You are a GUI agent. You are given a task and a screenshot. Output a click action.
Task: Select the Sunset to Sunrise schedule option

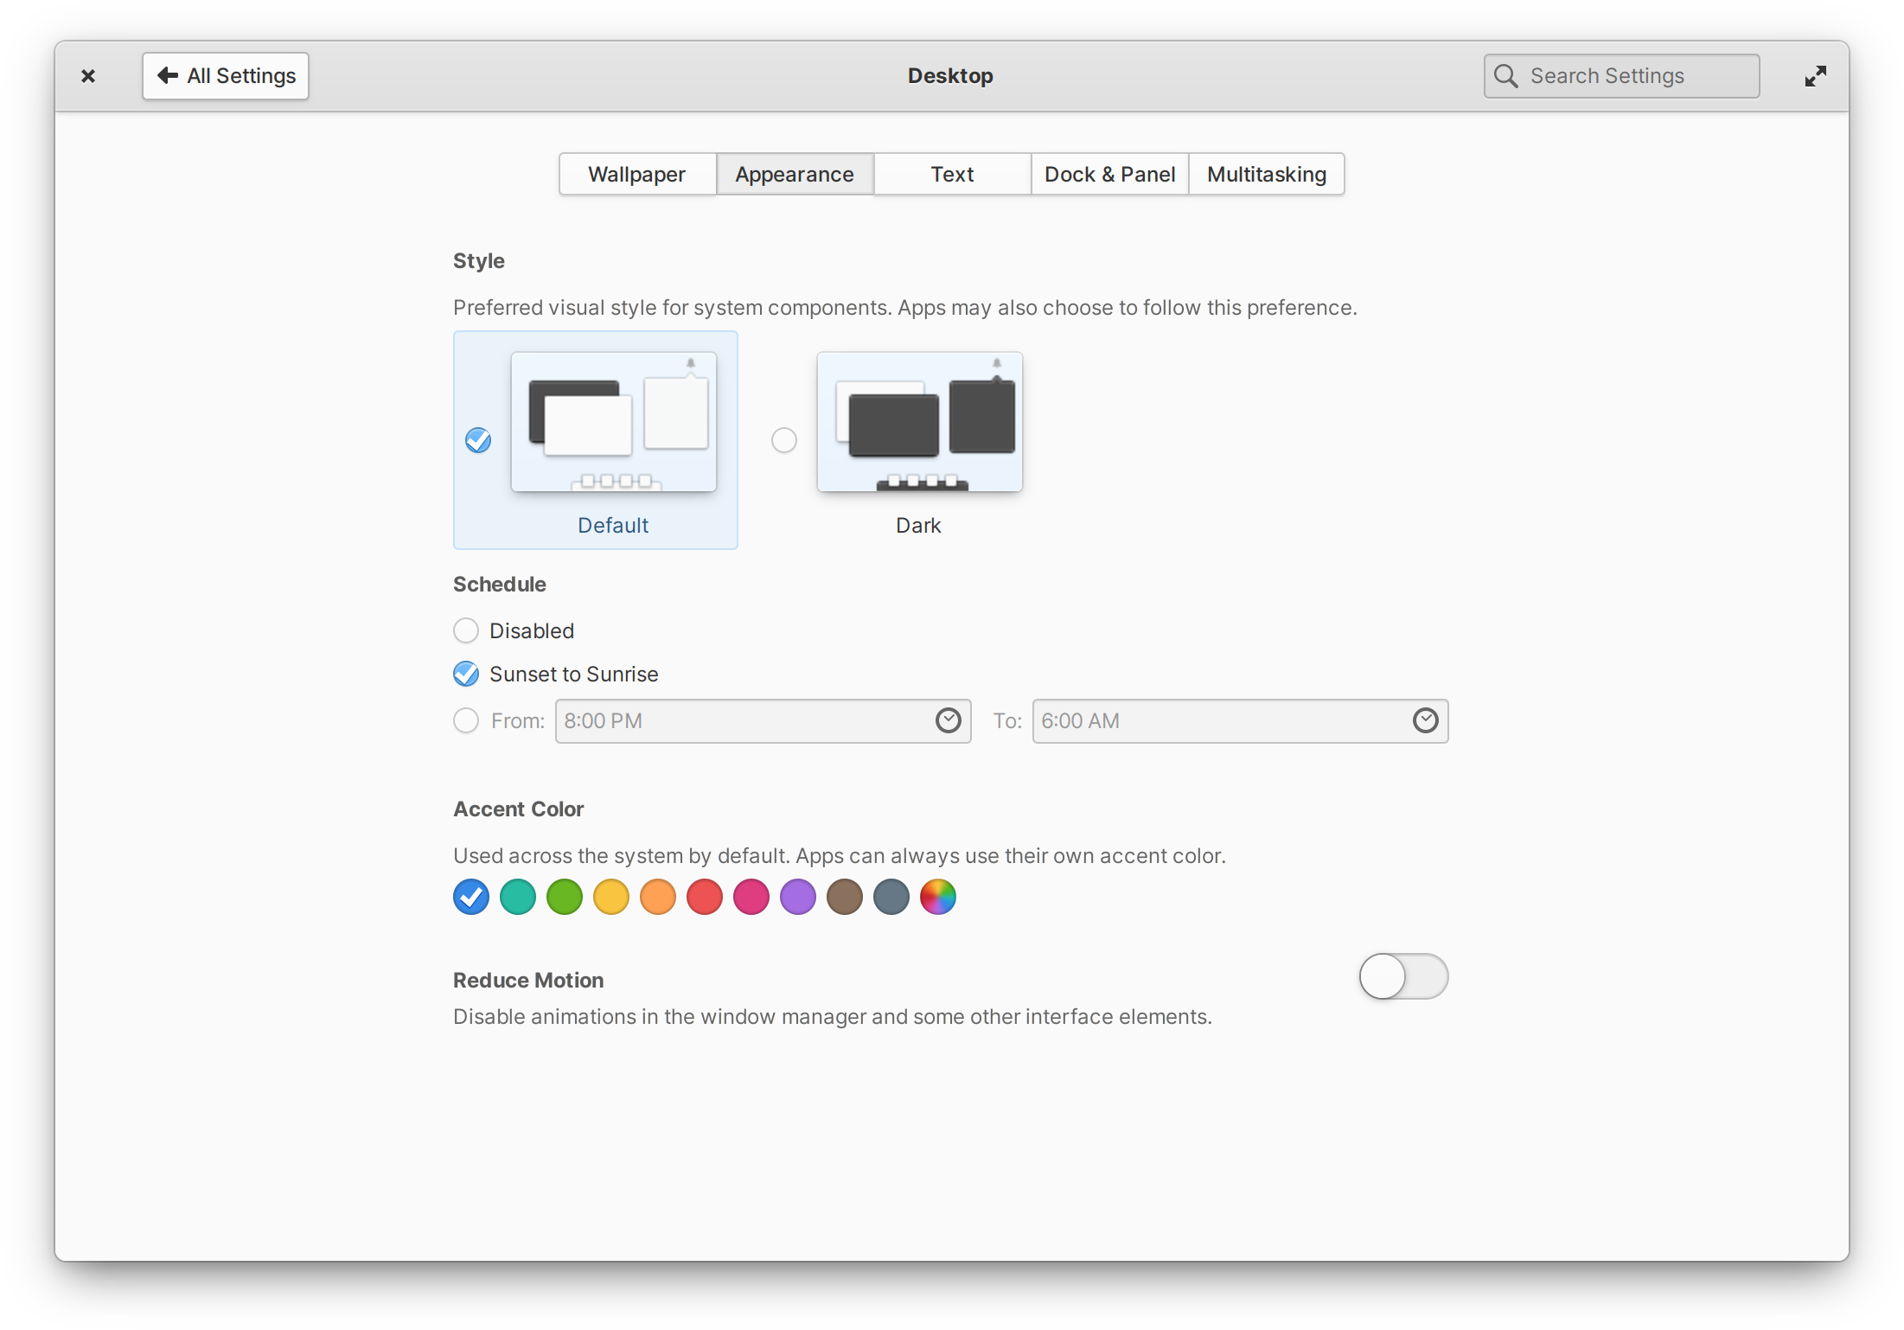467,675
